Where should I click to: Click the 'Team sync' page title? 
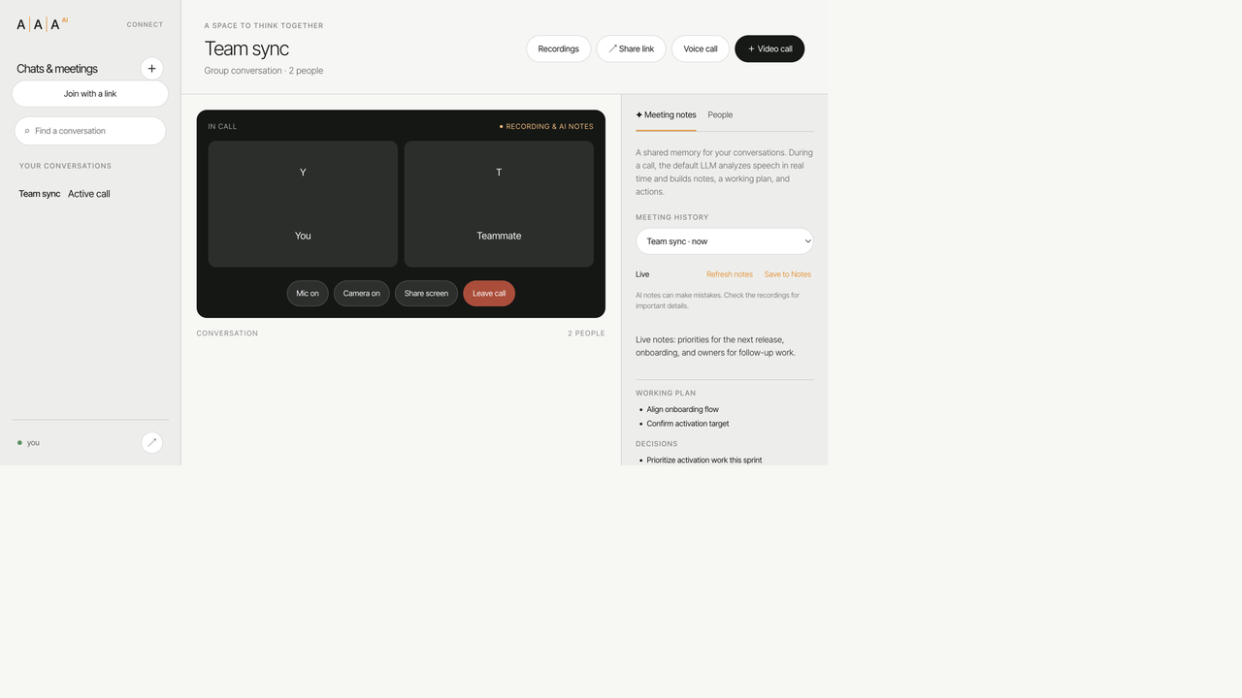246,48
